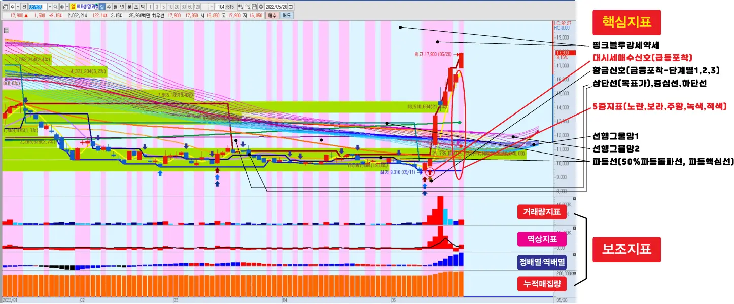Click the add indicator icon

tap(240, 7)
